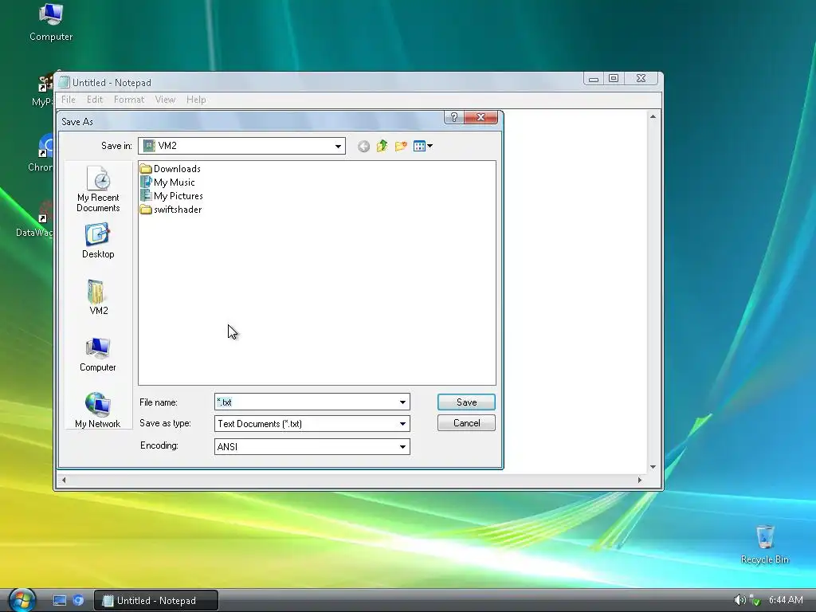Image resolution: width=816 pixels, height=612 pixels.
Task: Select the Chrome desktop shortcut
Action: click(41, 153)
